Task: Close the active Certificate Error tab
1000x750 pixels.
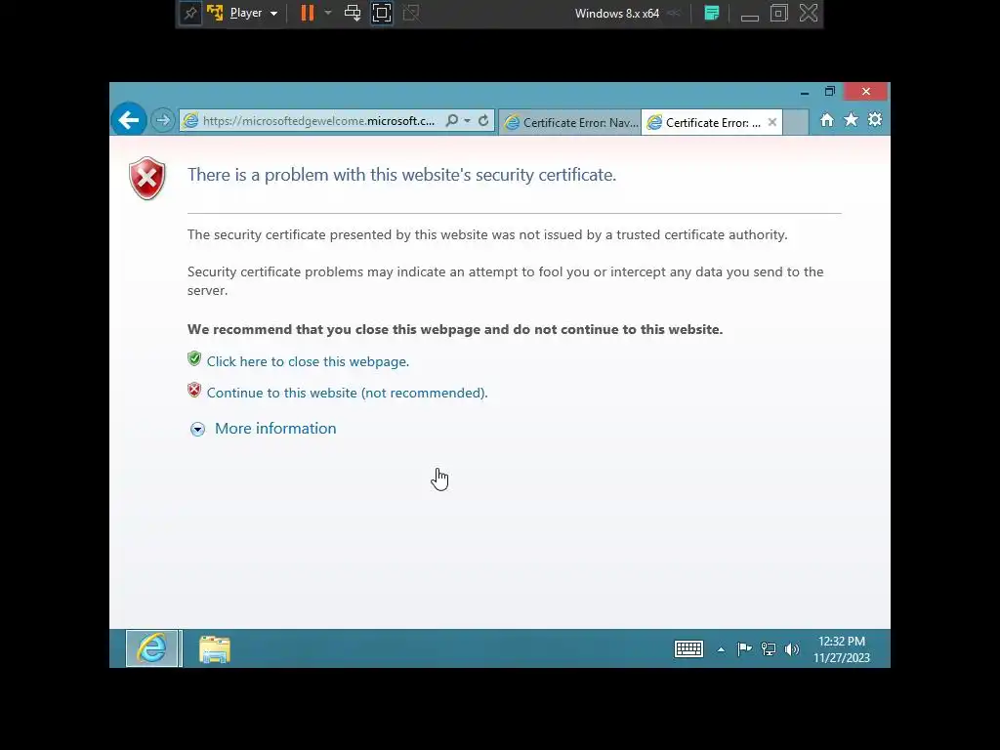Action: (x=772, y=122)
